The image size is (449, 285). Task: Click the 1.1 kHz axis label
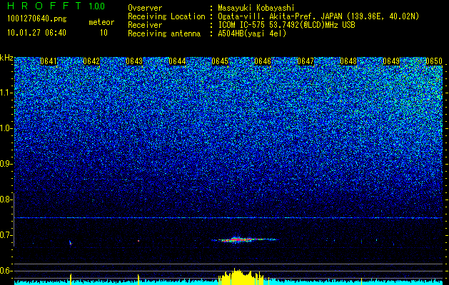[x=6, y=93]
